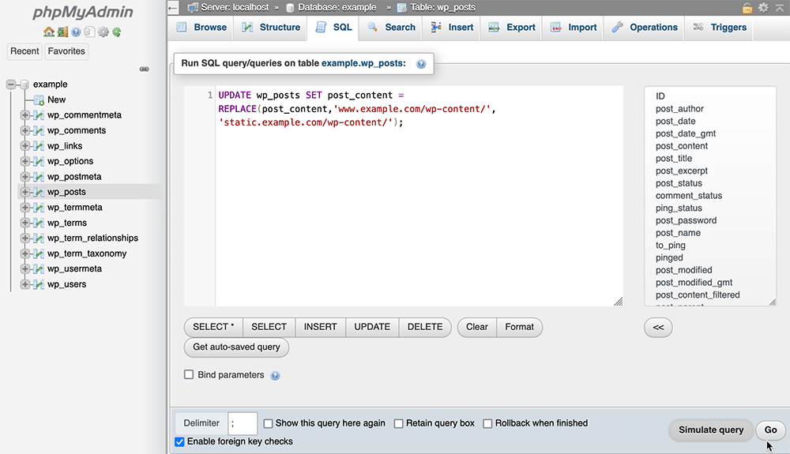The image size is (790, 454).
Task: Open the Export tab
Action: [x=512, y=27]
